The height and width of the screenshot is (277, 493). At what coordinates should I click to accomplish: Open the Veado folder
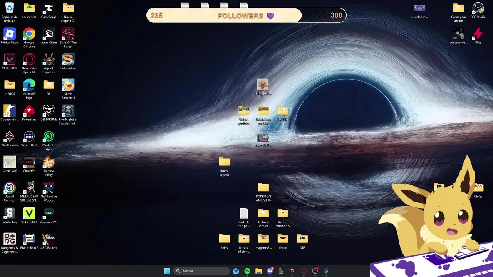[283, 239]
